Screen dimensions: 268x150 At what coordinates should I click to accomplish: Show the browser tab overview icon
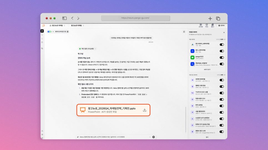[x=218, y=19]
